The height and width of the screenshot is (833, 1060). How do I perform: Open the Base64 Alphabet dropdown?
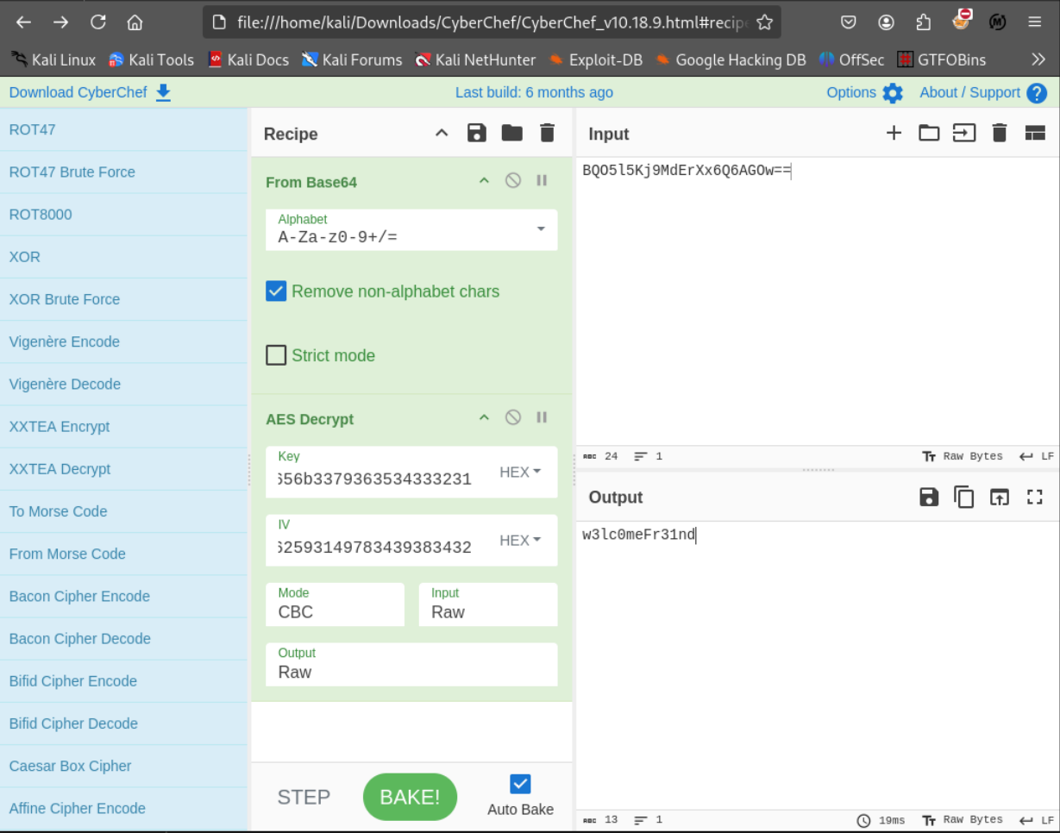[541, 229]
